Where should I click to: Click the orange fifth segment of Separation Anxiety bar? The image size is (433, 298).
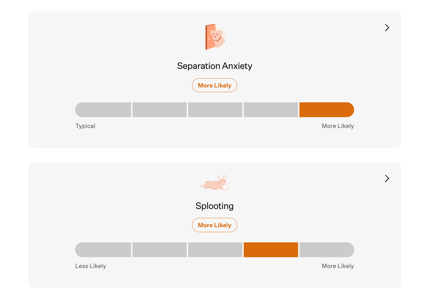tap(326, 110)
